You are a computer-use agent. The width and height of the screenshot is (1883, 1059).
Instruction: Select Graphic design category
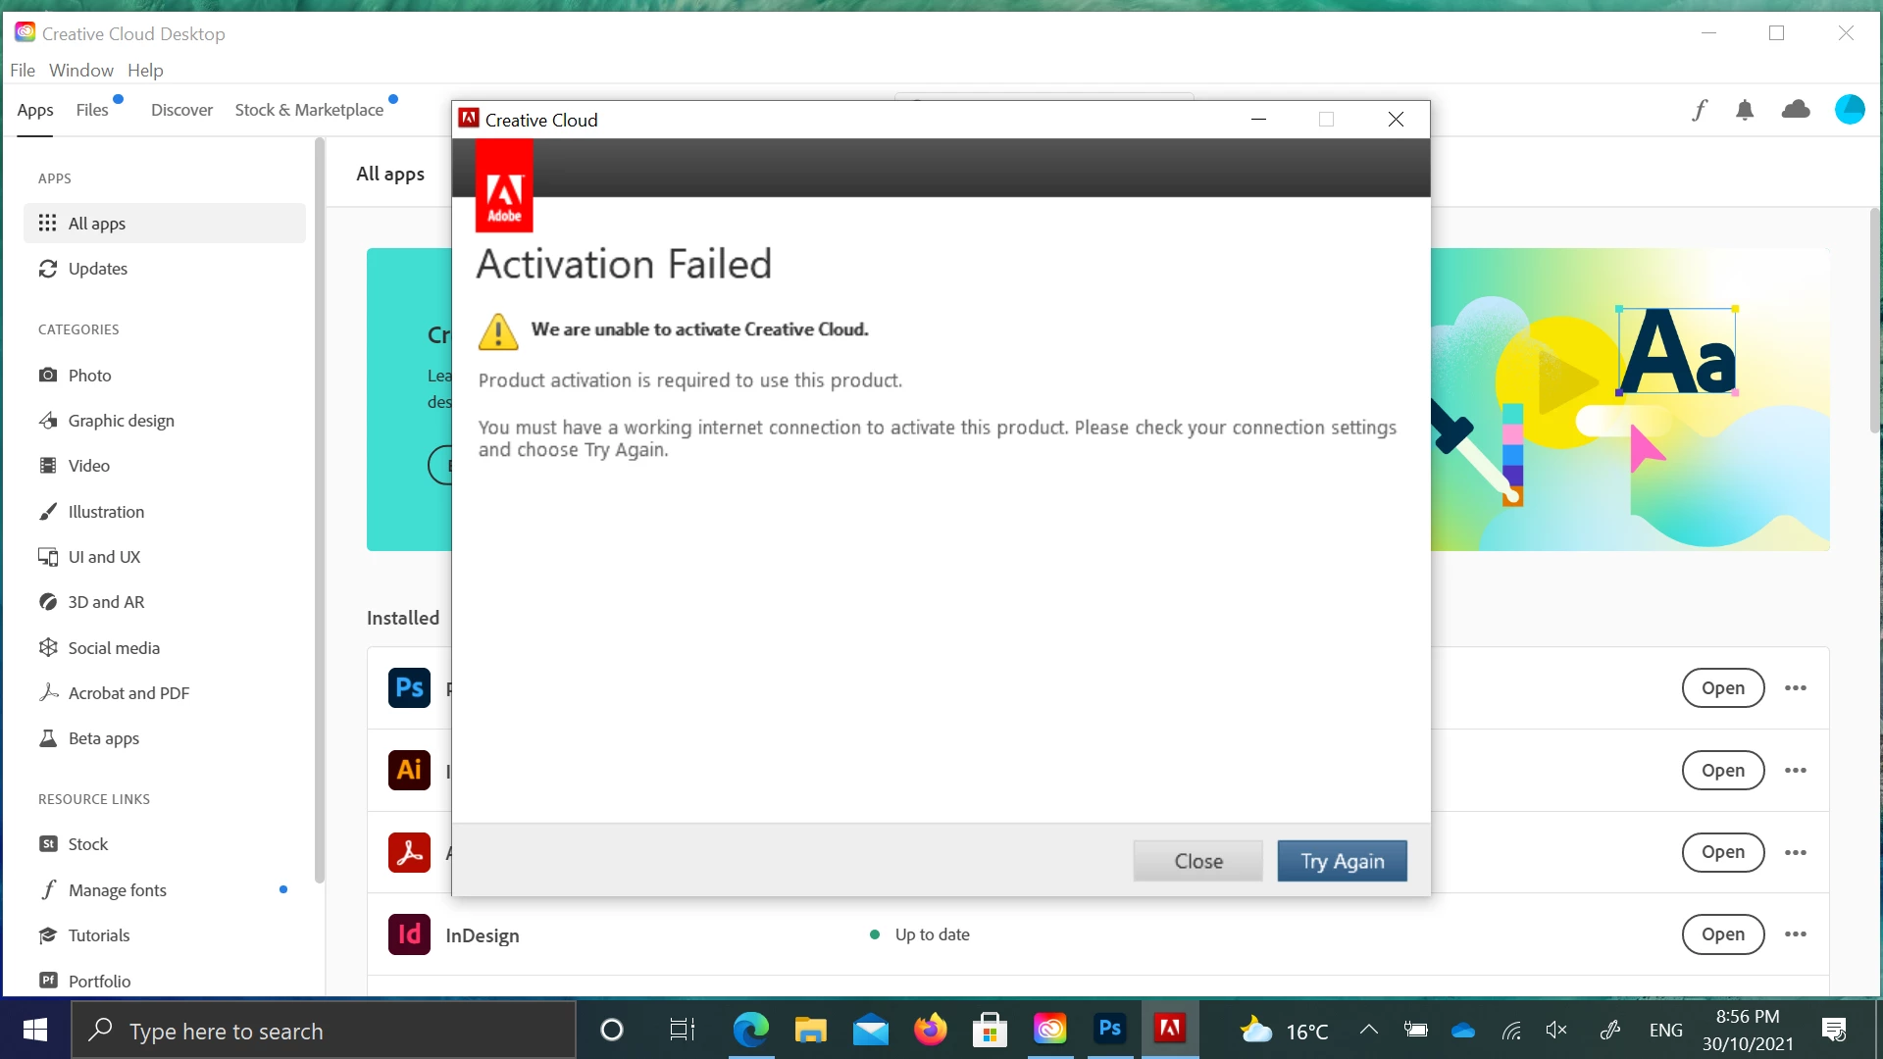(121, 421)
